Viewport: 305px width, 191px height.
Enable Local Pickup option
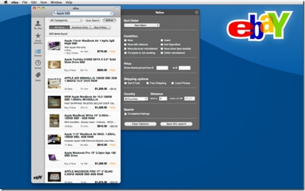click(172, 83)
